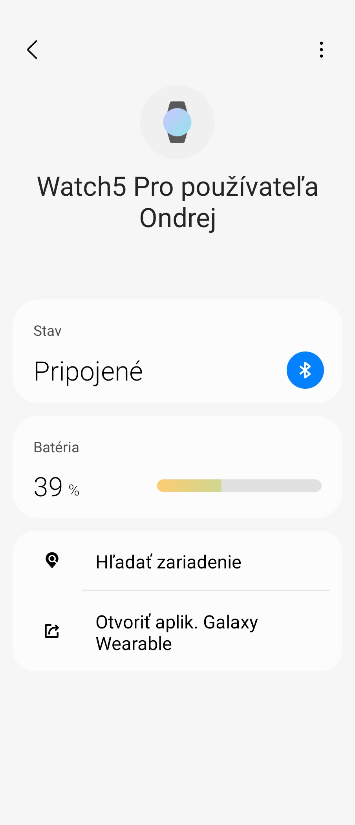Tap the 39 battery percentage number

48,487
